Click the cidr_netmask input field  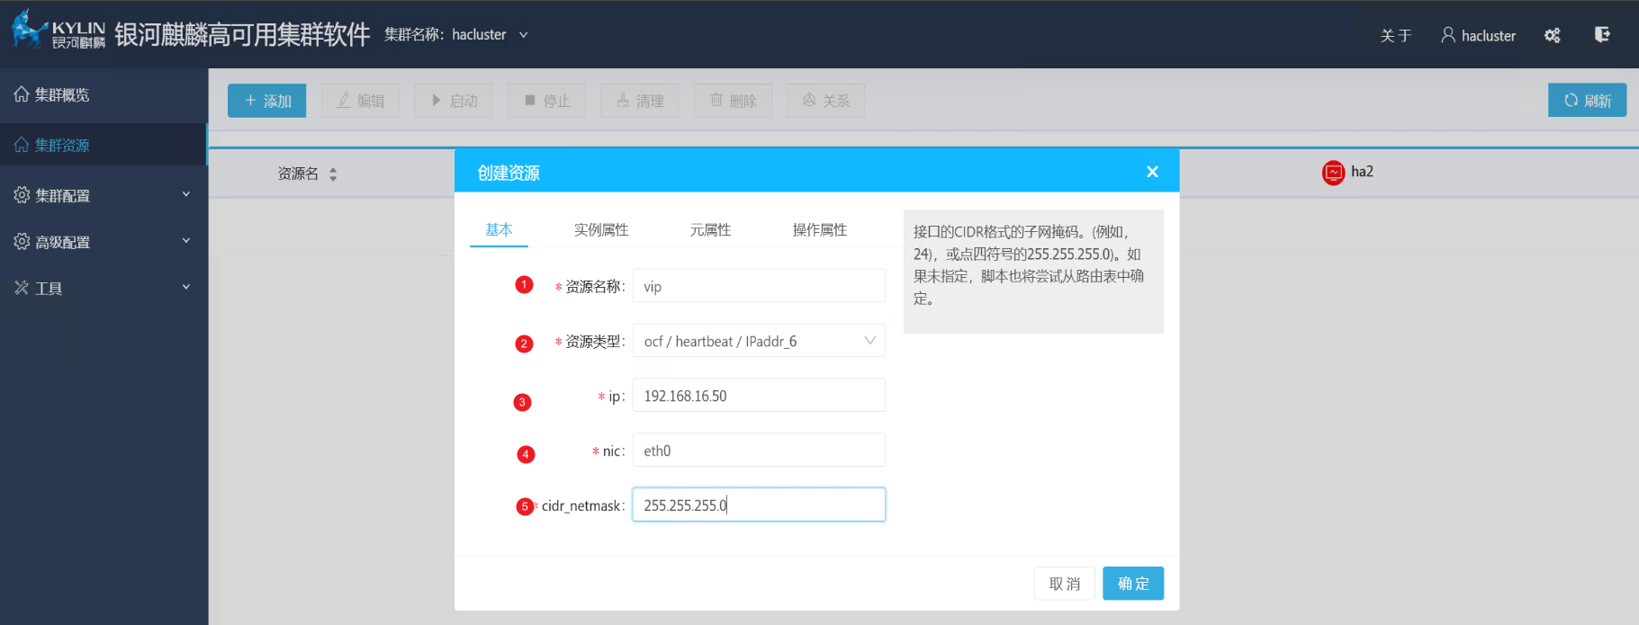point(759,505)
